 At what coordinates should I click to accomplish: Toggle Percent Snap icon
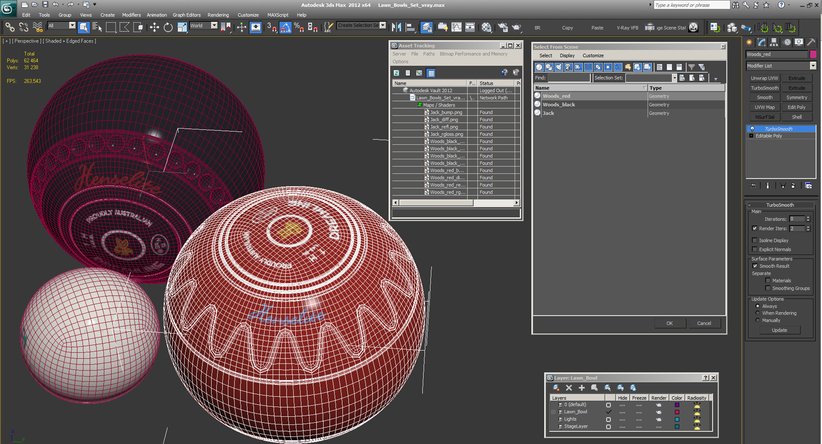[x=299, y=27]
